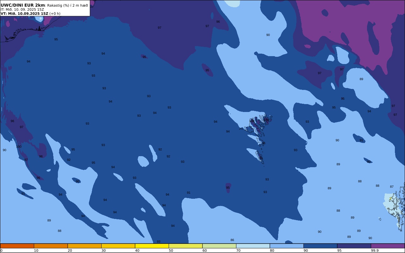Select the orange 10–20 legend color block

(51, 246)
